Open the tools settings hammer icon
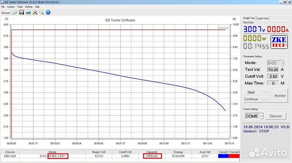The width and height of the screenshot is (292, 163). pos(35,13)
